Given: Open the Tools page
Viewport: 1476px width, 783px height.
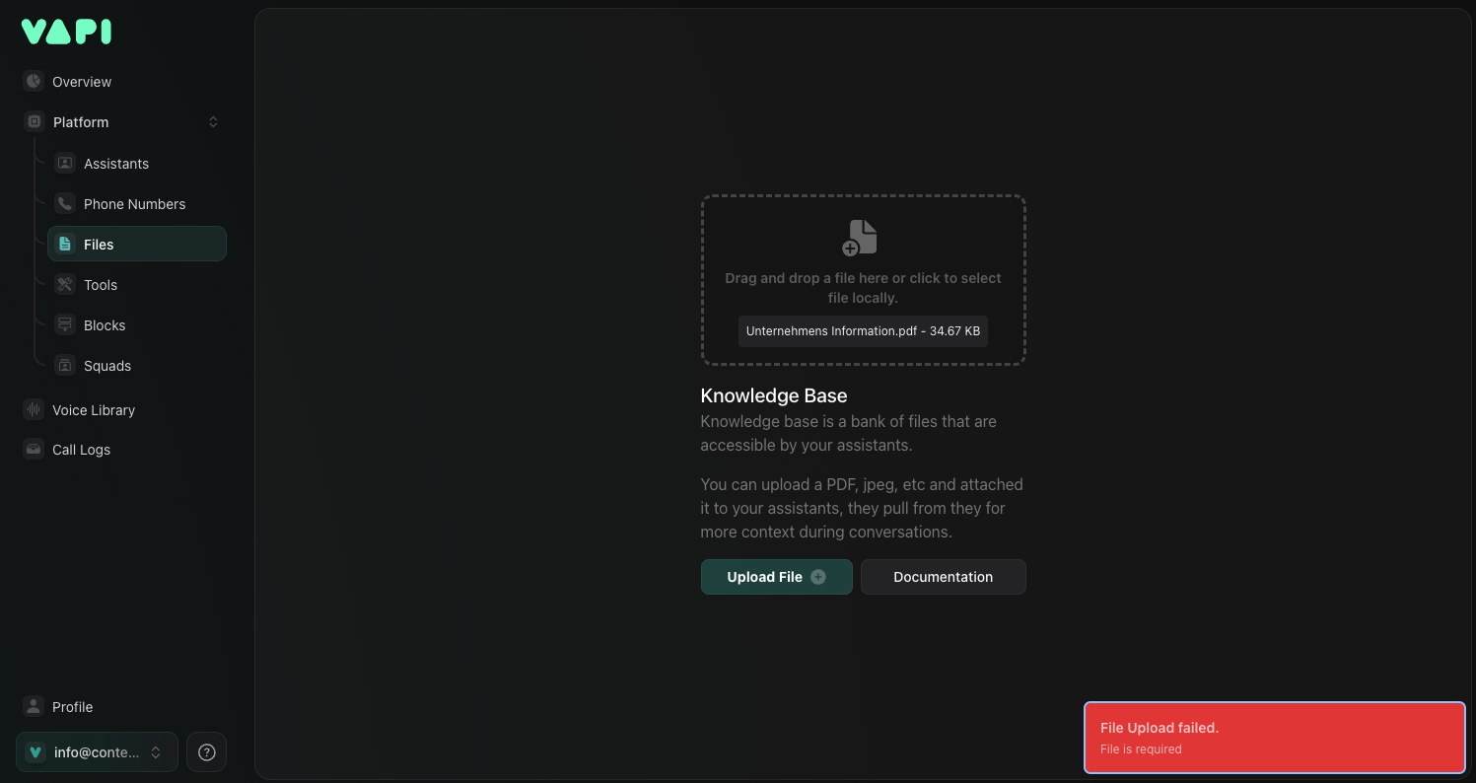Looking at the screenshot, I should pyautogui.click(x=101, y=285).
